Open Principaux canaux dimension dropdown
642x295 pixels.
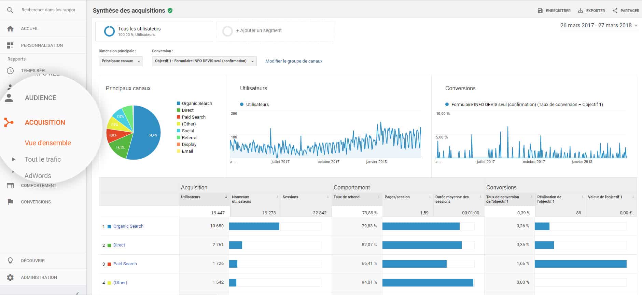(121, 61)
